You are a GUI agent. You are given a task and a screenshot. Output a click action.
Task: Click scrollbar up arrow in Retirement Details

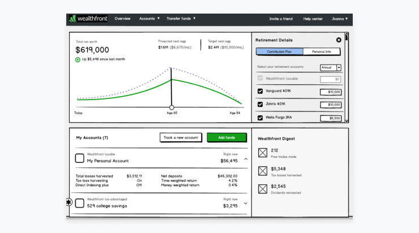[347, 33]
